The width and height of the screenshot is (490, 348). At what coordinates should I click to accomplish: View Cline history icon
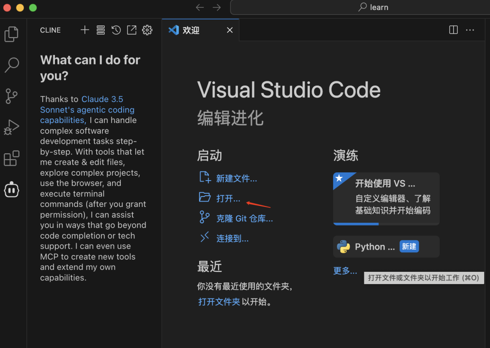116,29
